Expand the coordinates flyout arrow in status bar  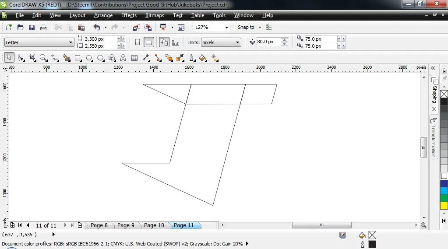coord(53,235)
